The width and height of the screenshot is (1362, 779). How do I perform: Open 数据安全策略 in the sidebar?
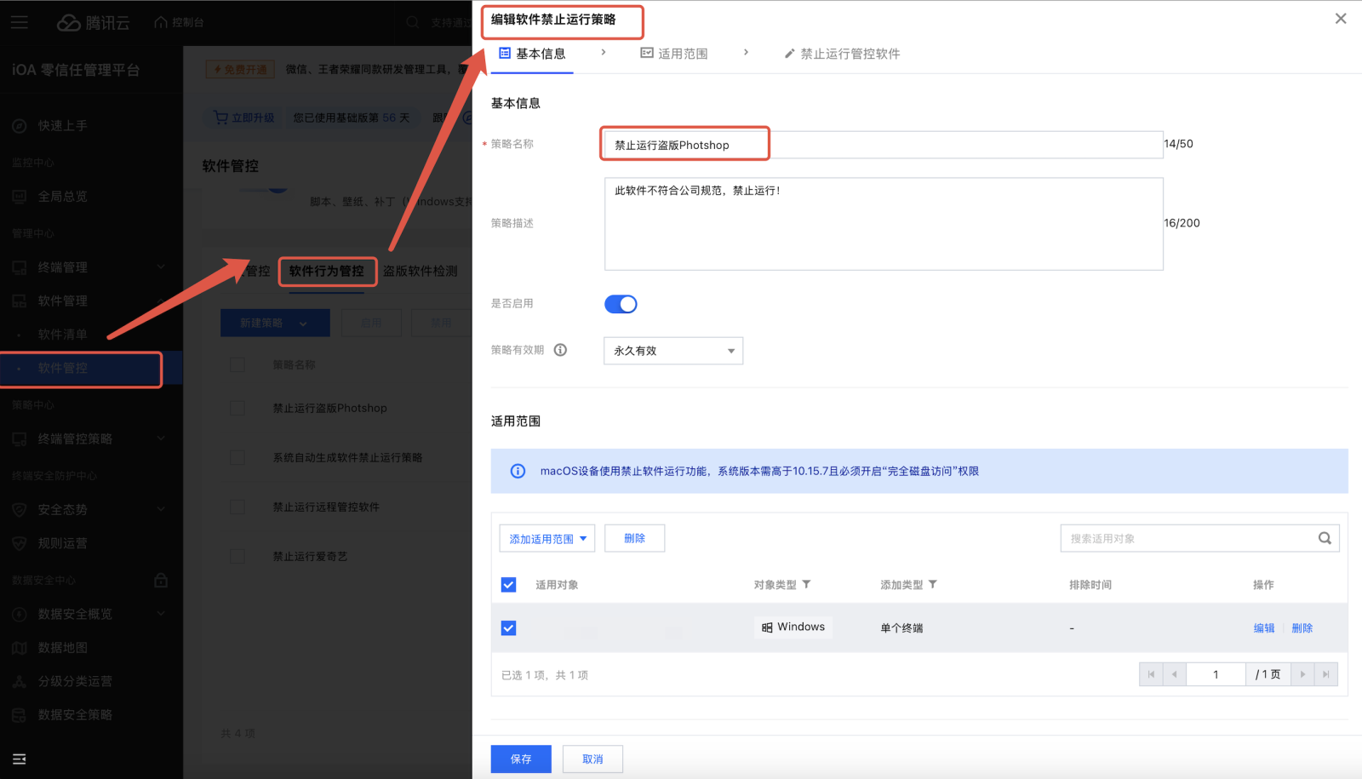point(75,715)
